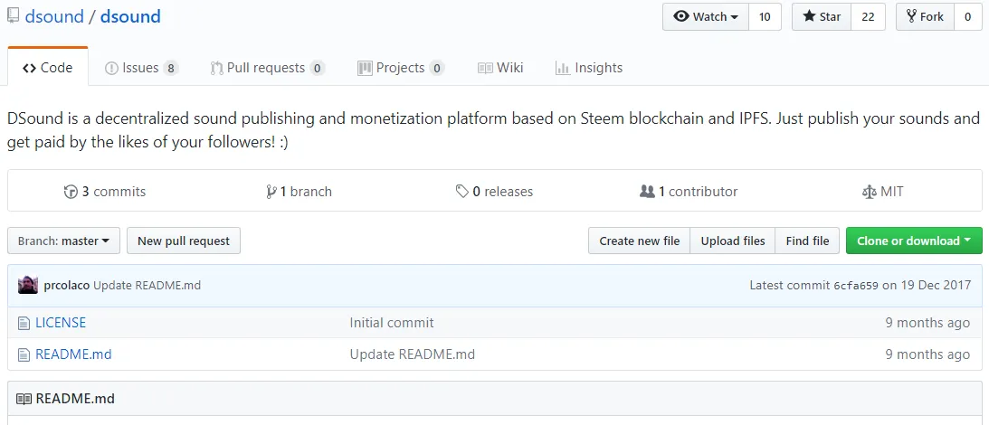The height and width of the screenshot is (425, 989).
Task: Open the Initial commit message link
Action: tap(392, 323)
